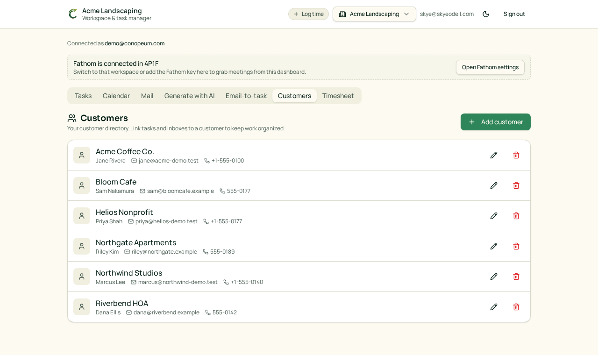Sign out of the account

tap(514, 14)
